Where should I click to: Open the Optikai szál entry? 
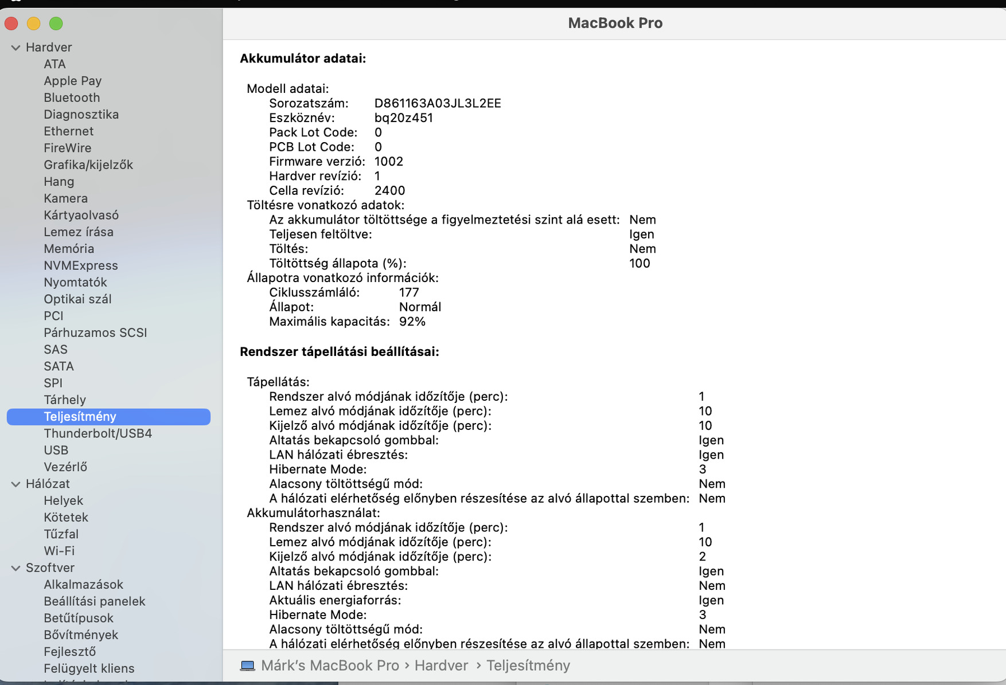coord(77,299)
